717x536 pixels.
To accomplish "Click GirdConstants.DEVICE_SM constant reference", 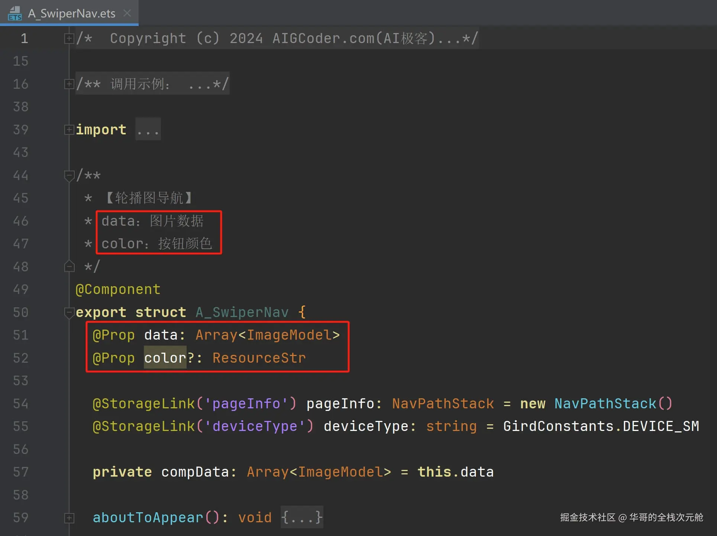I will click(601, 426).
